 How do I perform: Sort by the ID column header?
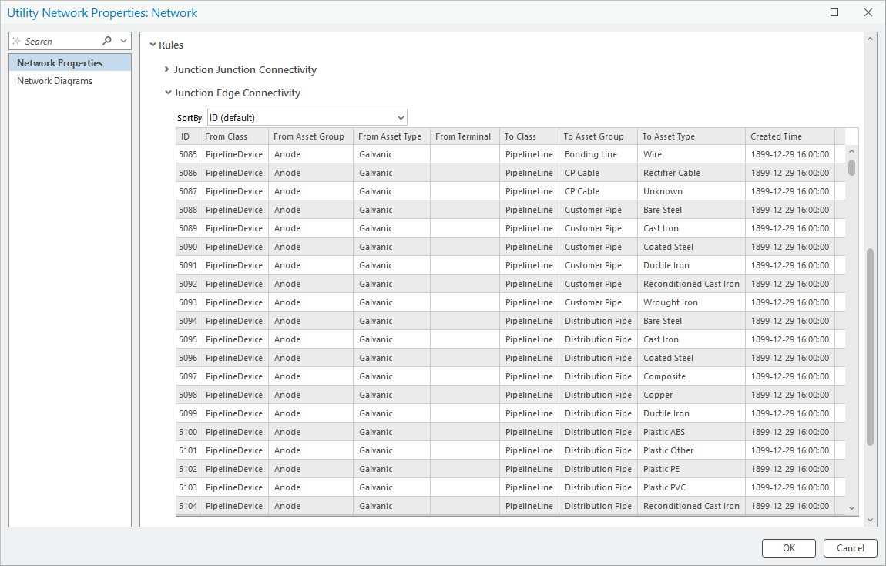pos(186,136)
